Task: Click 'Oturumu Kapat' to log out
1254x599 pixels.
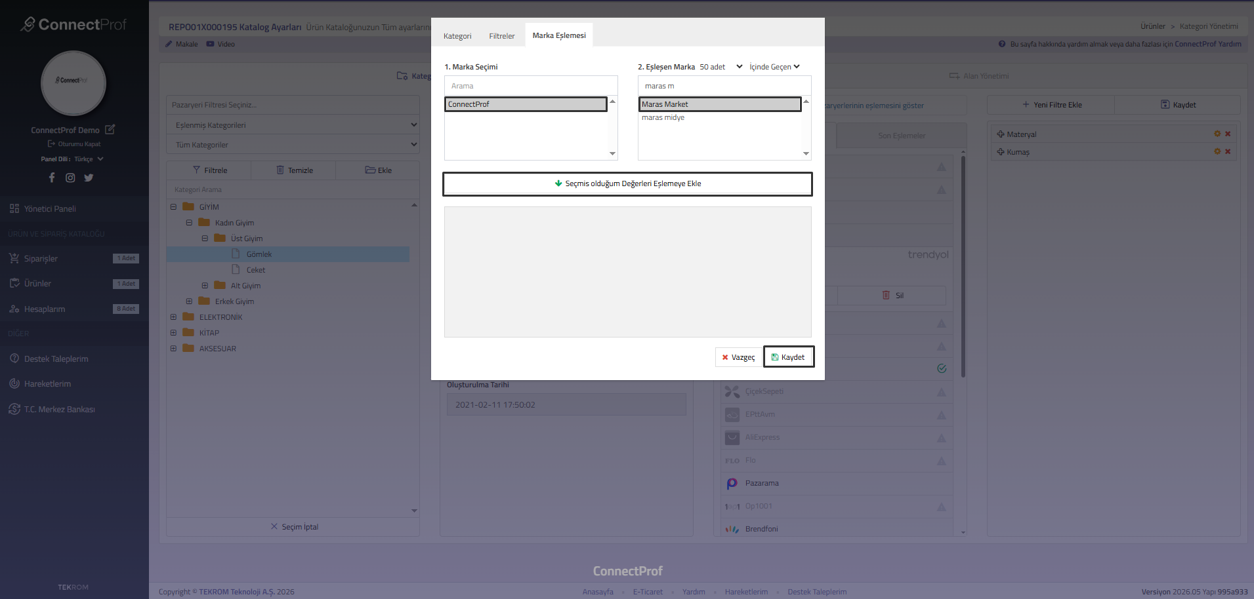Action: tap(74, 144)
